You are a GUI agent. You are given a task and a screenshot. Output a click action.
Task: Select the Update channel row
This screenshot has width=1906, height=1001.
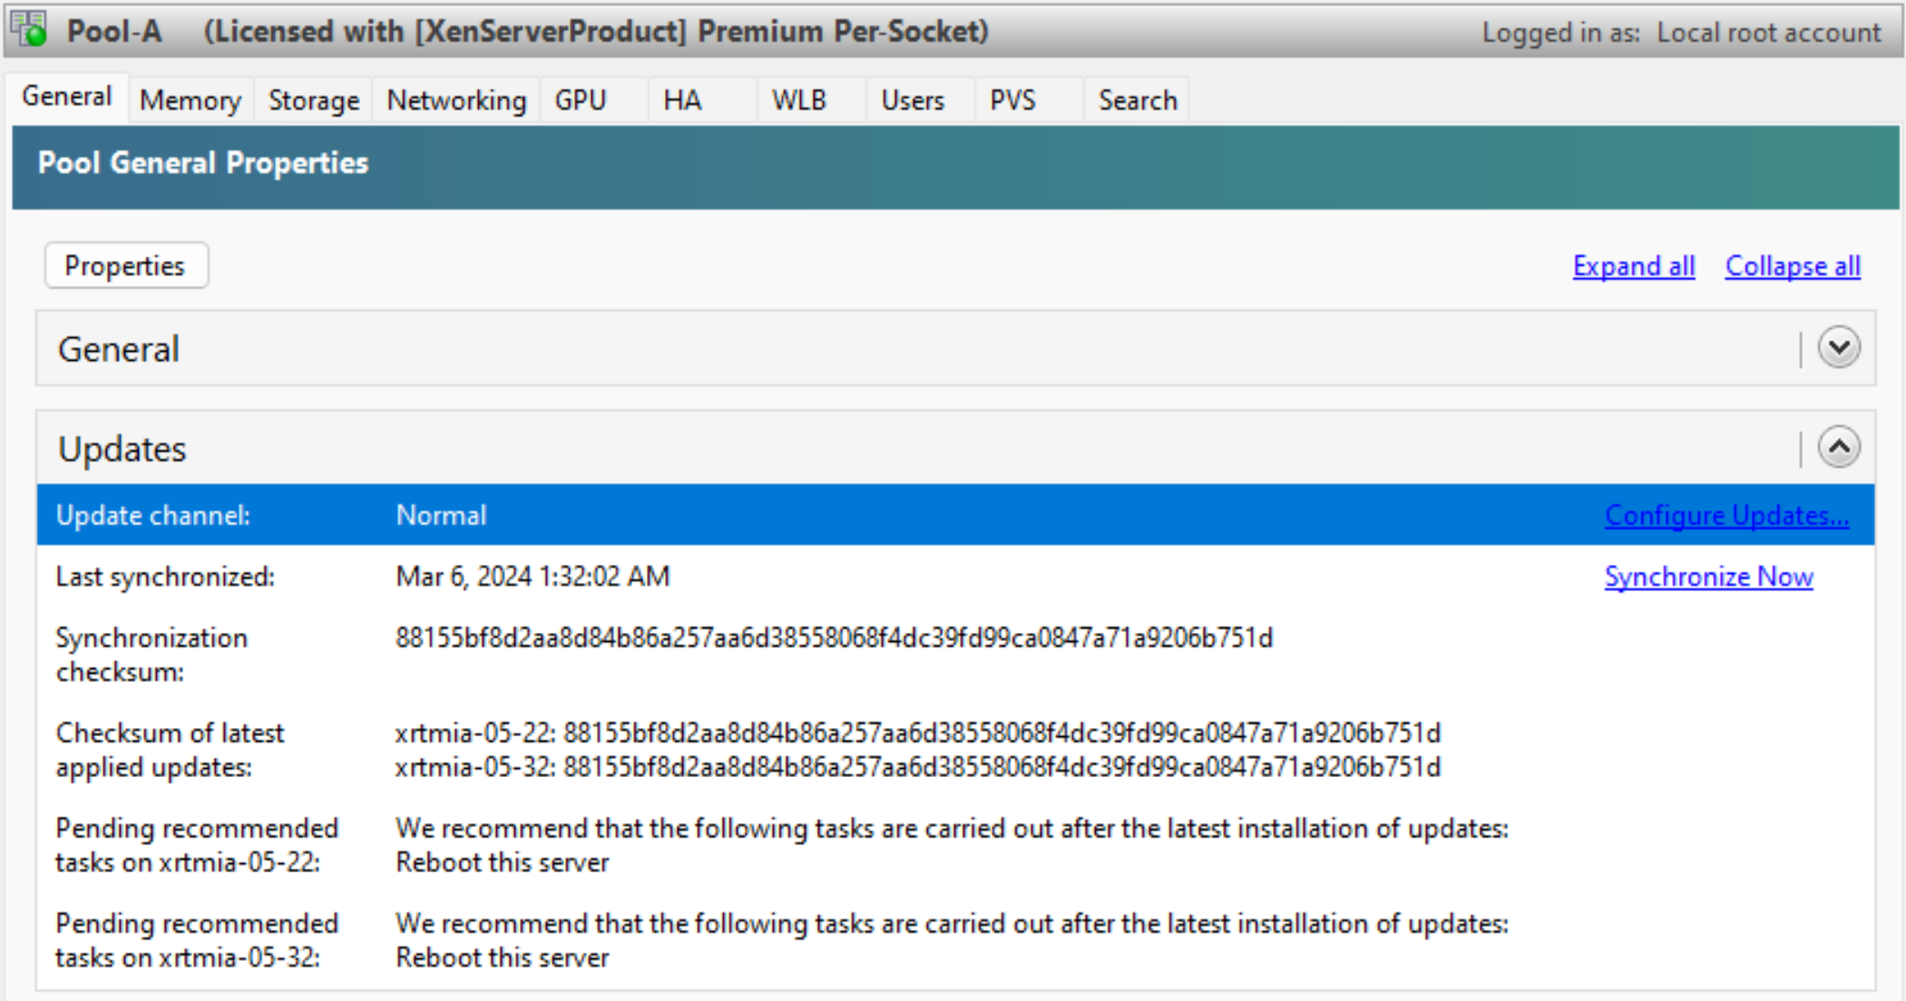point(955,515)
